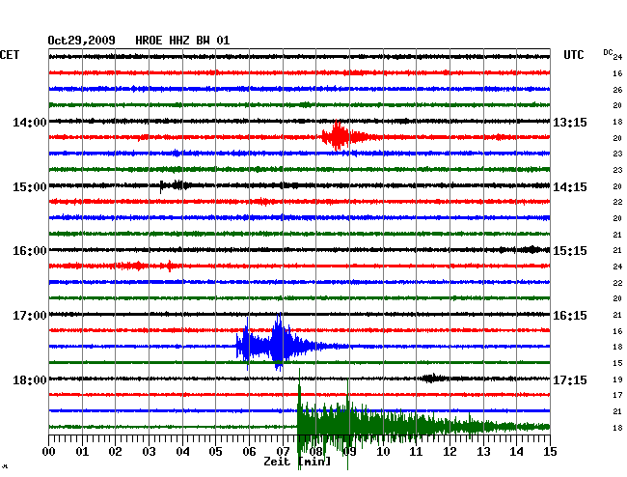Screen dimensions: 627x477
Task: Select minute tick label 02
Action: [115, 452]
